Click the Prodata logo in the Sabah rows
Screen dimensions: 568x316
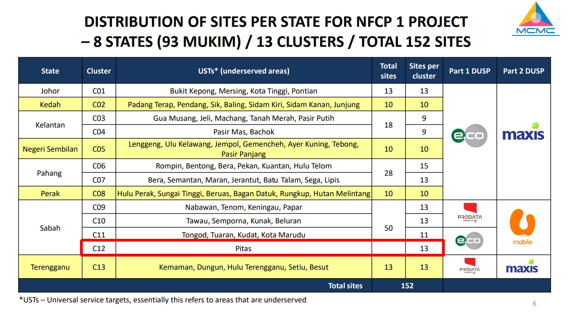click(x=469, y=212)
